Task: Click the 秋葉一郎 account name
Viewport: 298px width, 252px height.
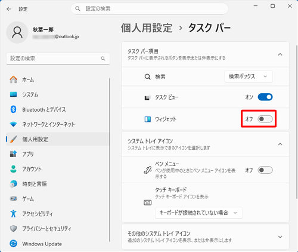Action: point(43,30)
